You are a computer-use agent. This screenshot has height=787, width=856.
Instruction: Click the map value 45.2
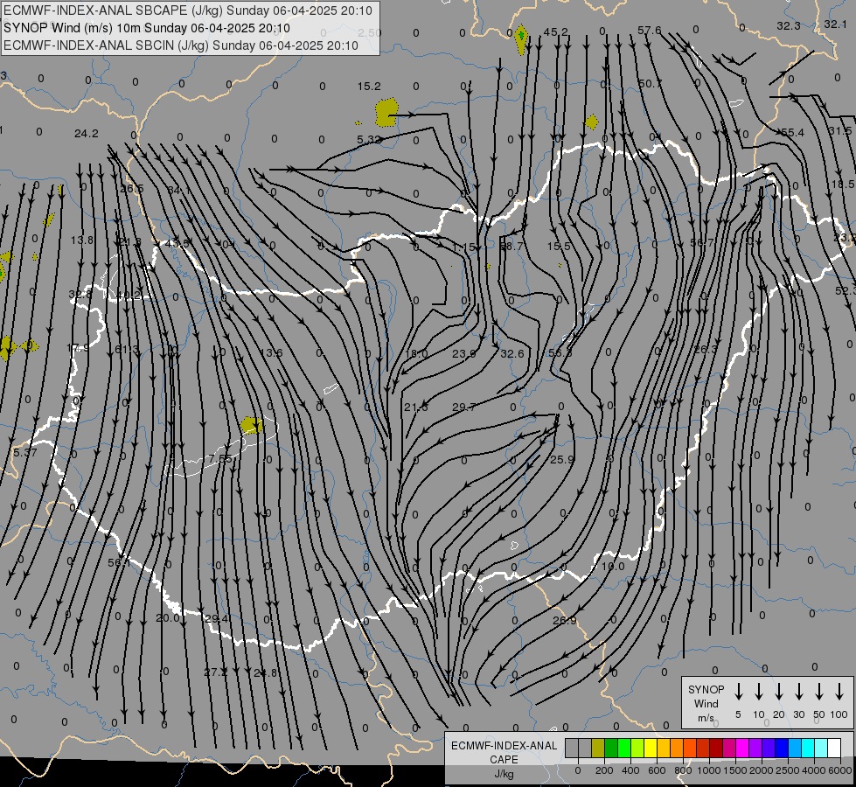555,32
